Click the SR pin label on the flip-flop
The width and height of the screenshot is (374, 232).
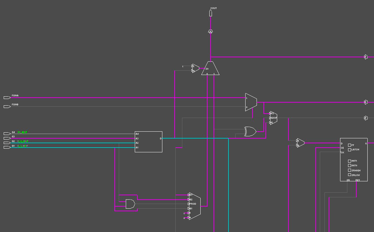pos(348,180)
